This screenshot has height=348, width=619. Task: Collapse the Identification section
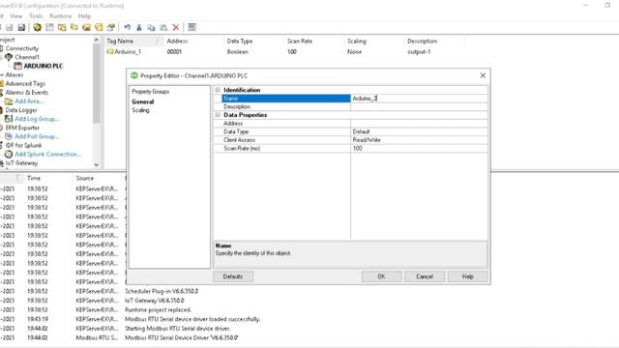(218, 90)
